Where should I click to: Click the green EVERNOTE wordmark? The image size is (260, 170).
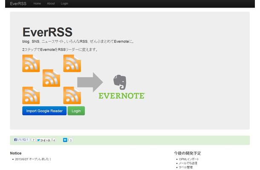[x=122, y=96]
